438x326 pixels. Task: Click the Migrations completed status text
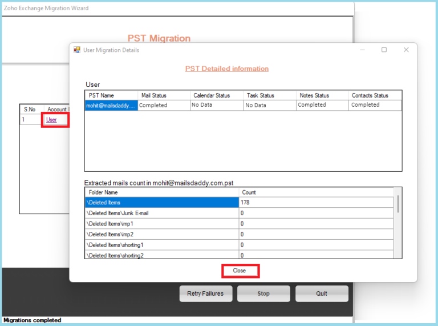pos(32,320)
